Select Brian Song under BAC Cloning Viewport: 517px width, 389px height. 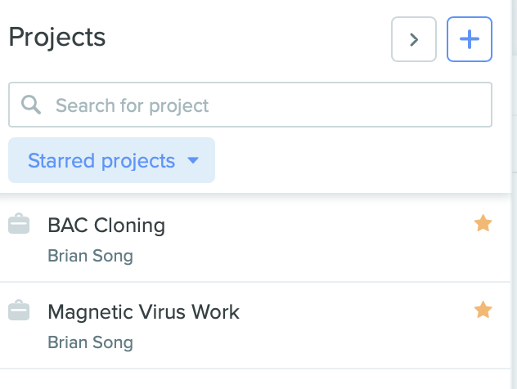pos(90,256)
